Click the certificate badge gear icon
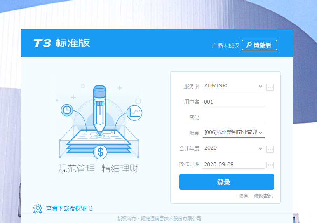317x223 pixels. [x=38, y=209]
